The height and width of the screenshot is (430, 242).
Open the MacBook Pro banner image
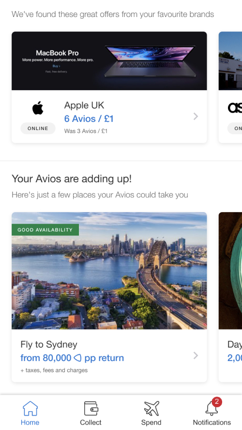coord(109,61)
